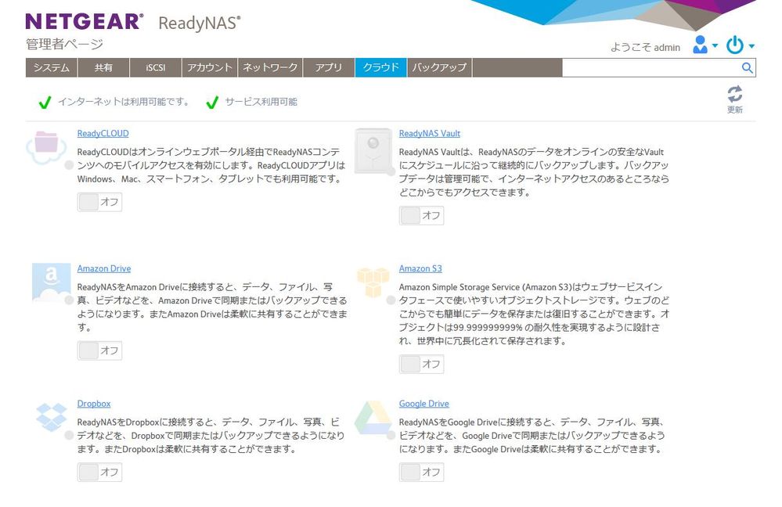782x507 pixels.
Task: Focus the search input field
Action: [x=650, y=68]
